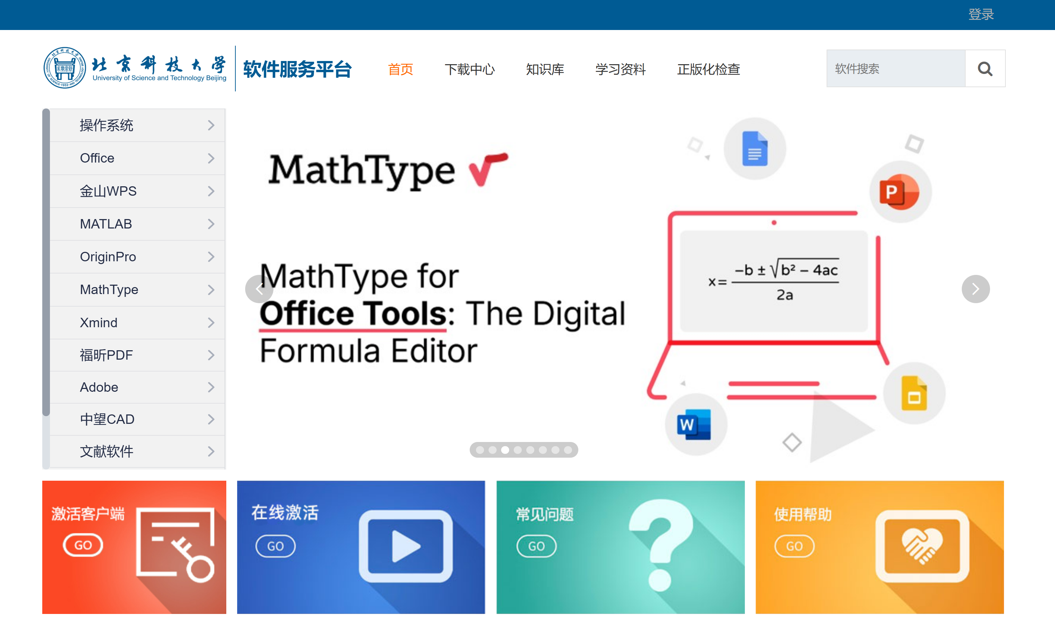Viewport: 1055px width, 630px height.
Task: Click the 金山WPS label in sidebar
Action: (x=108, y=191)
